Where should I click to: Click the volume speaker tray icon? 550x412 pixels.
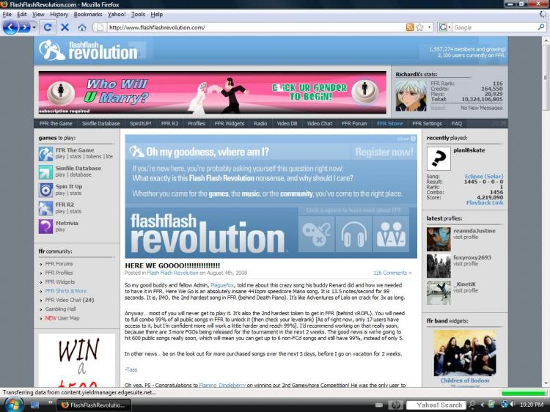click(512, 405)
